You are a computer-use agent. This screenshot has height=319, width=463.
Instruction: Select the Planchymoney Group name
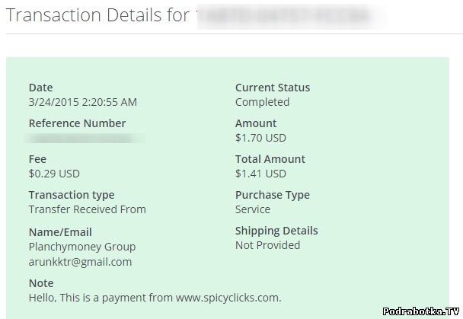tap(82, 247)
